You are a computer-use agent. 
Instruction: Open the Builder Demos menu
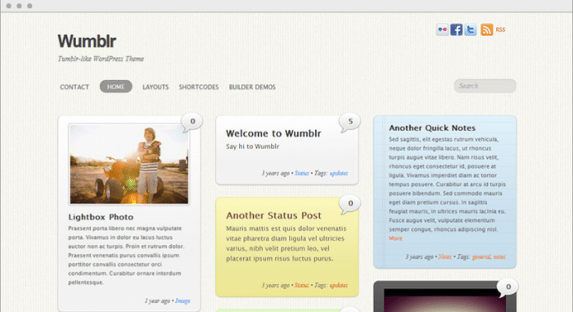coord(252,87)
